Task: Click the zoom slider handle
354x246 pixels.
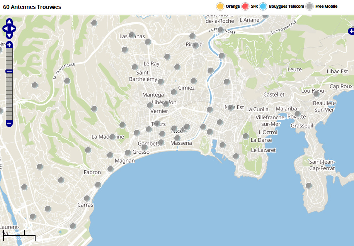Action: 9,71
